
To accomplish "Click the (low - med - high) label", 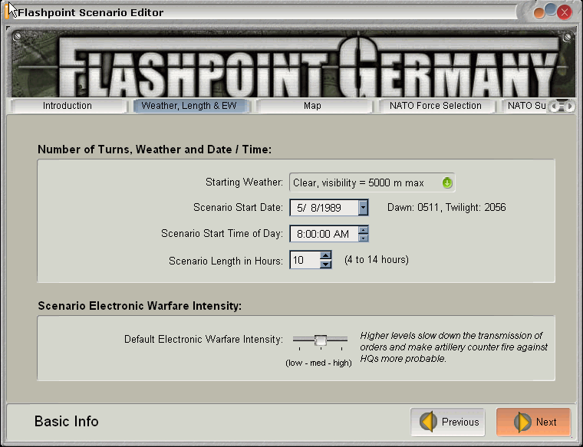I will tap(318, 363).
